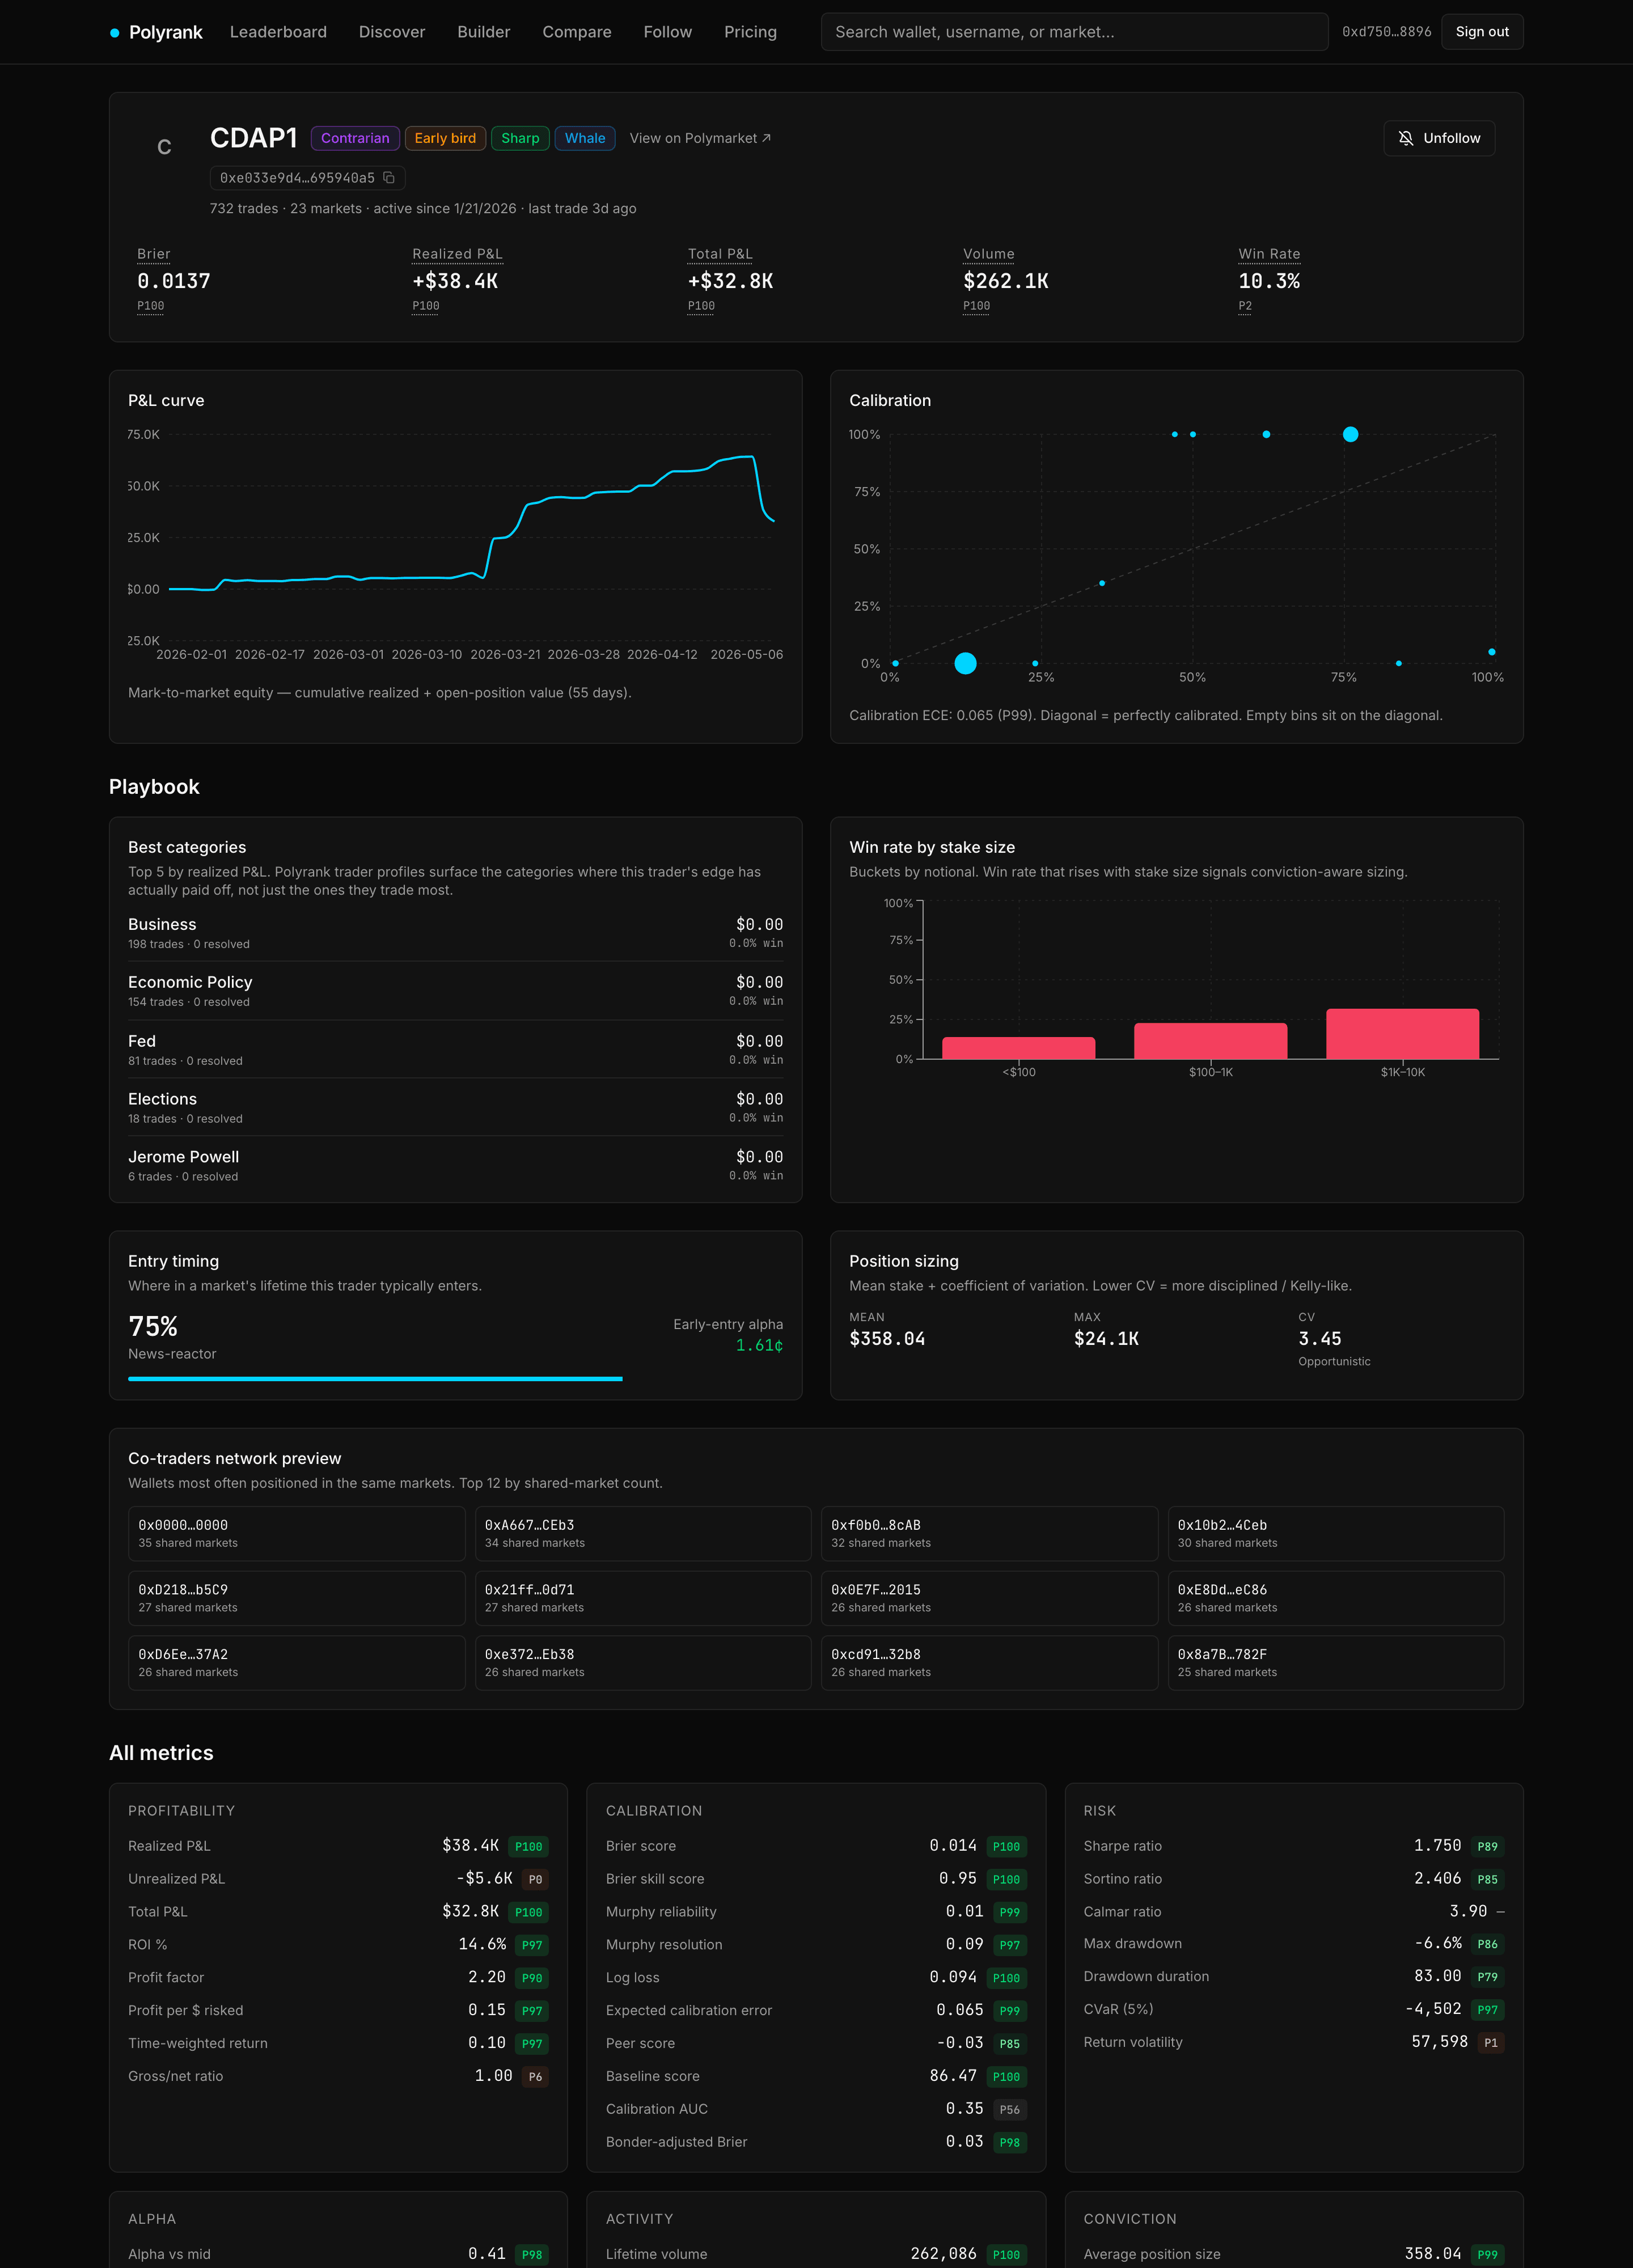
Task: Open co-trader 0xcd91…32b8 card
Action: coord(989,1663)
